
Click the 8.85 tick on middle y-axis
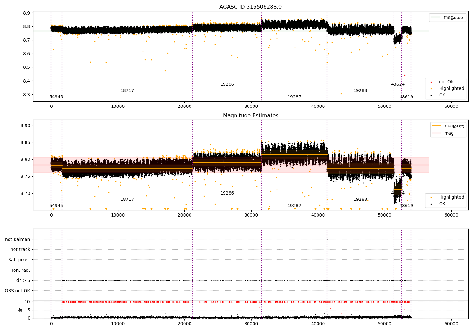tap(25, 142)
